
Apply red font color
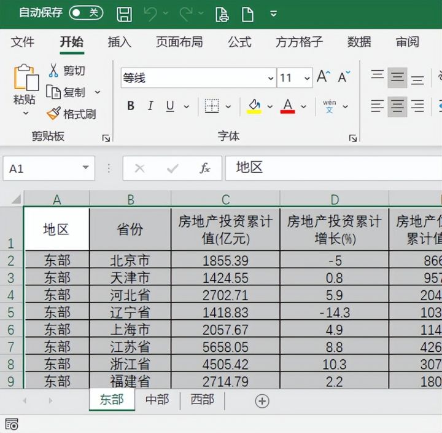point(287,106)
